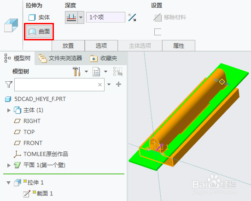
Task: Click the 收藏夹 folder star icon
Action: coord(93,58)
